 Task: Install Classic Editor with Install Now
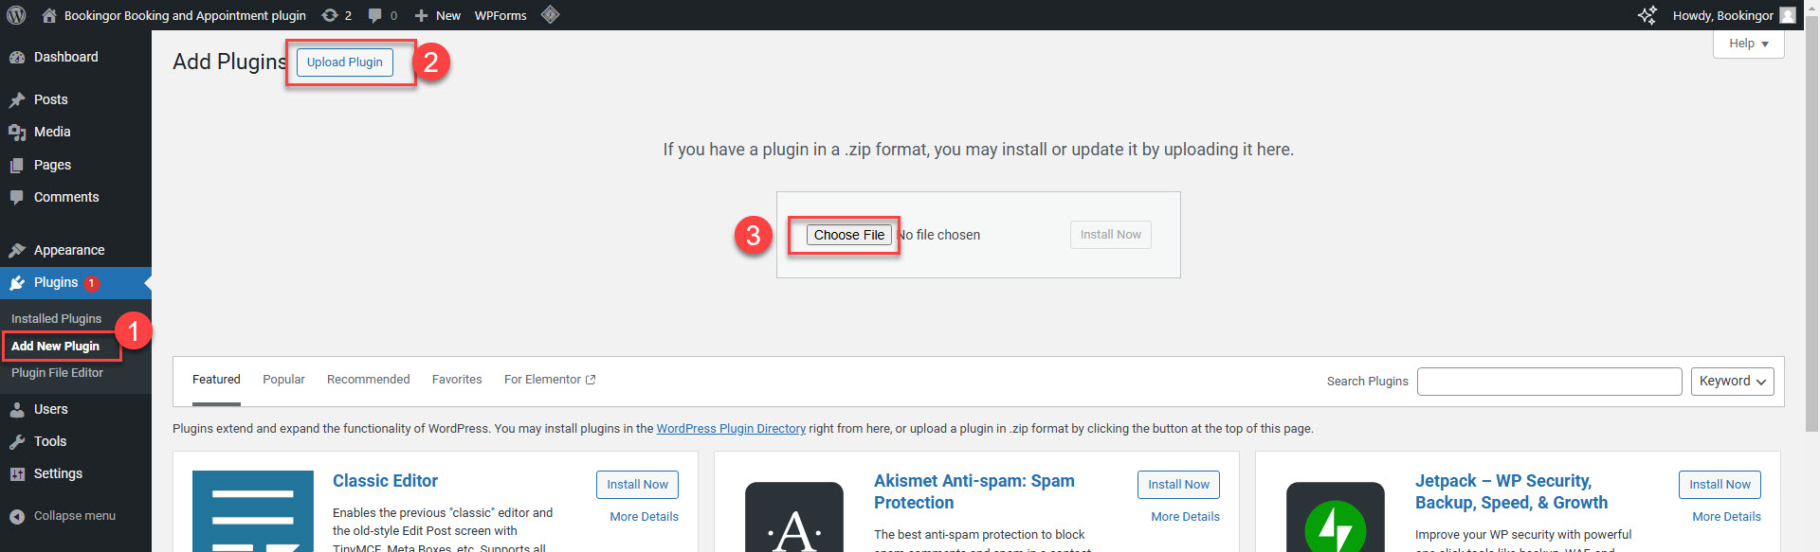(638, 485)
